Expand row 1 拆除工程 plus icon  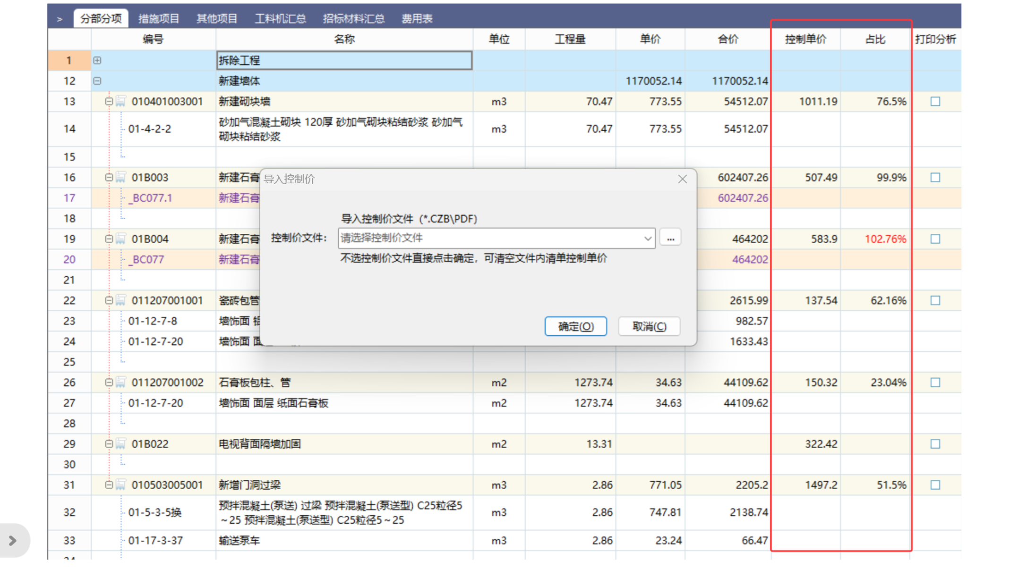point(97,60)
